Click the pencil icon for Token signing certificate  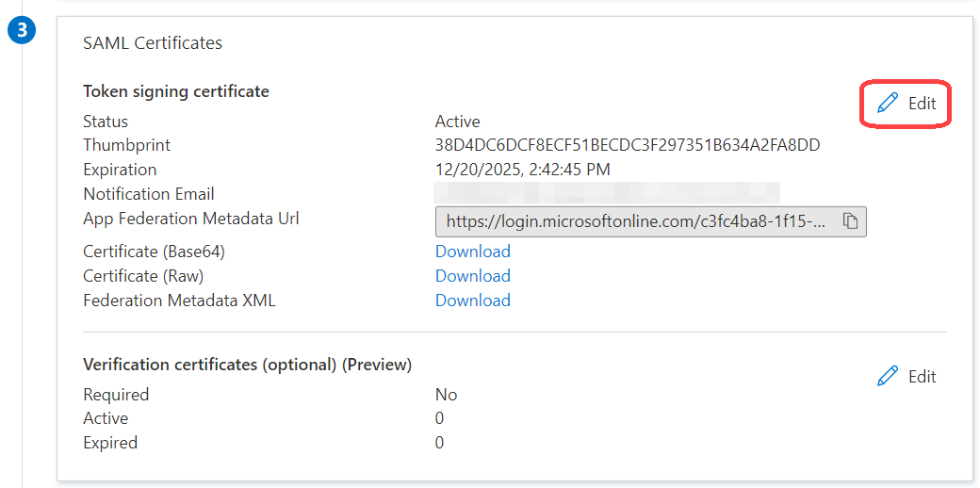pos(888,104)
